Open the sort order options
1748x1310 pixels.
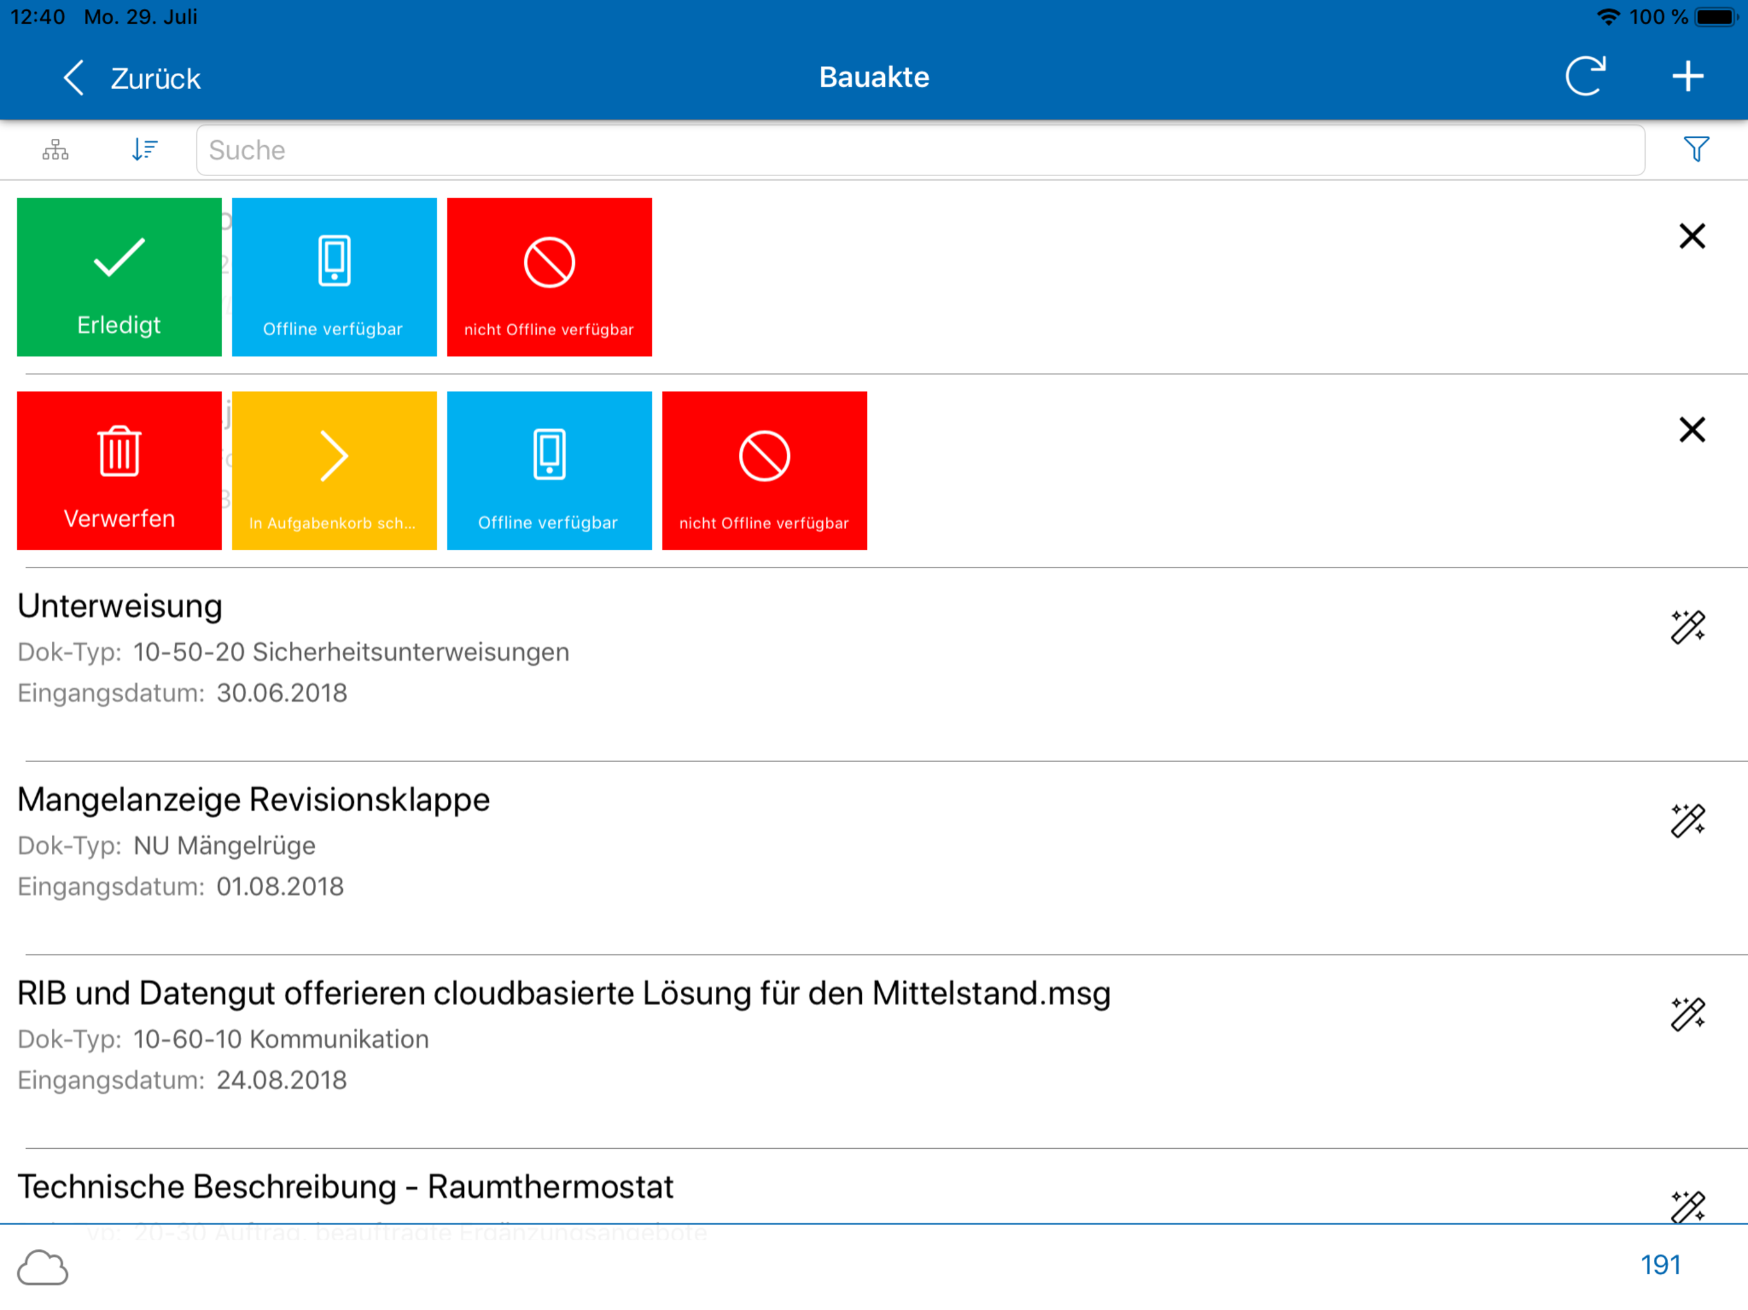(145, 149)
